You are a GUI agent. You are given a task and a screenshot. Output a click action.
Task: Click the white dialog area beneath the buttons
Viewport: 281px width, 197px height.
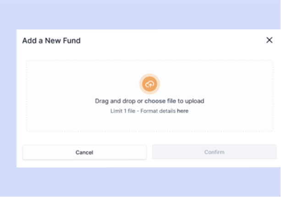coord(149,163)
